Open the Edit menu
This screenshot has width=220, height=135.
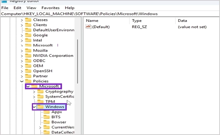(17, 8)
